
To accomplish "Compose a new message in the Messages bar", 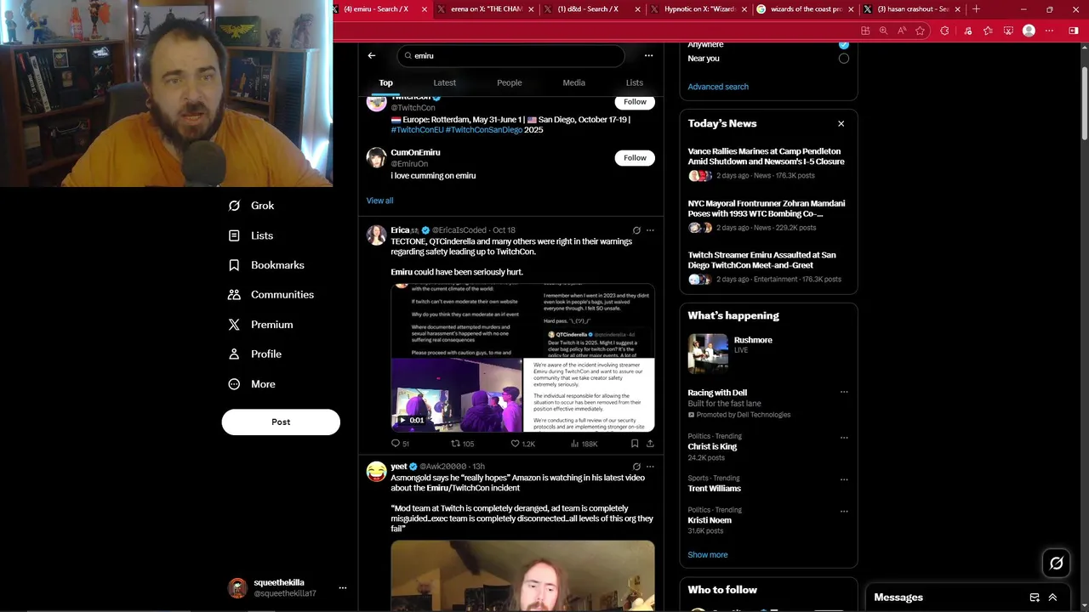I will (1035, 598).
